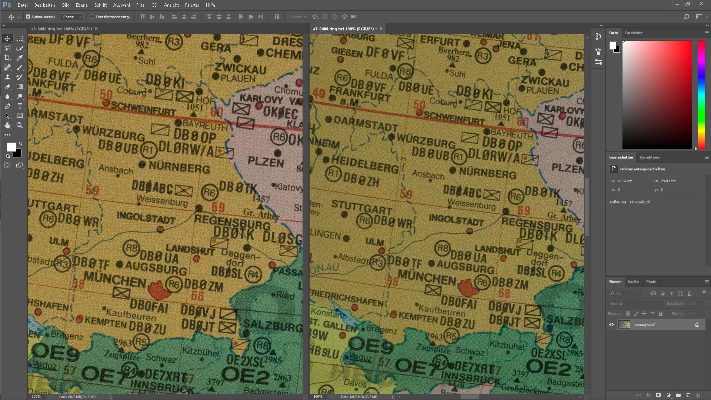Open the Ebene auto-select dropdown
The width and height of the screenshot is (711, 400).
(72, 17)
